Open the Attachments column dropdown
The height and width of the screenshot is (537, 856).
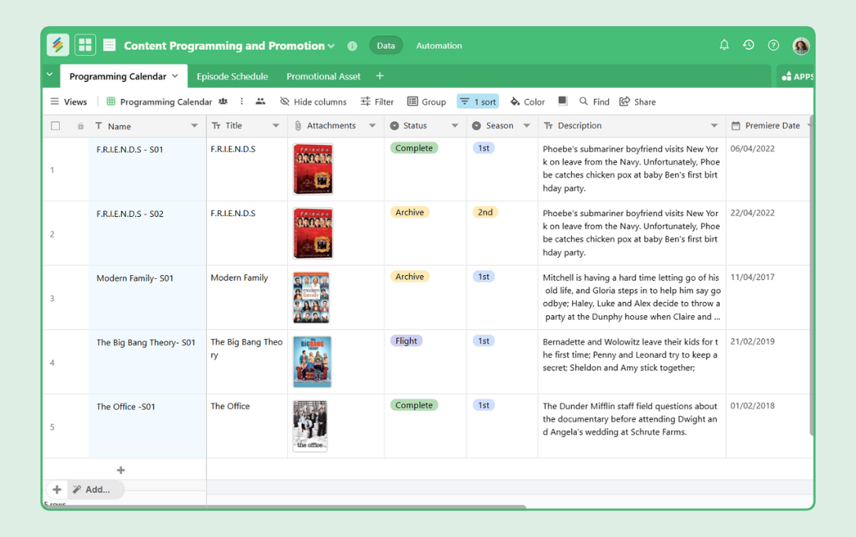click(372, 126)
